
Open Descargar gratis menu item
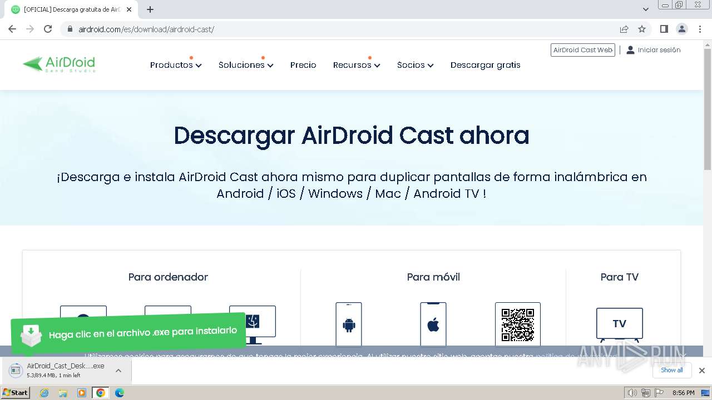pos(486,65)
